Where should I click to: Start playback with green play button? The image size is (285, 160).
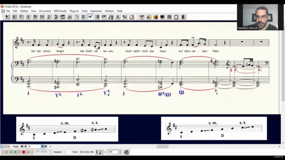point(16,152)
